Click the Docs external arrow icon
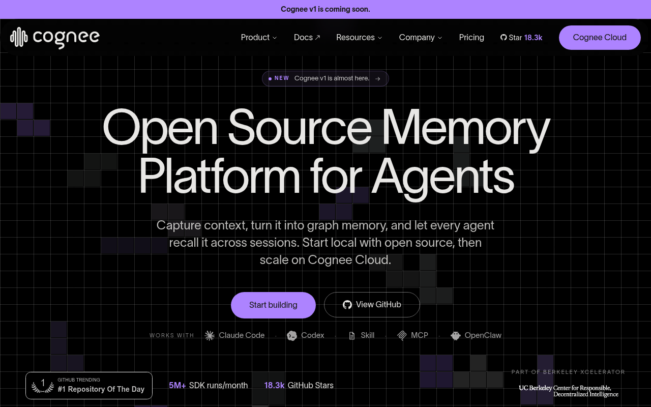This screenshot has width=651, height=407. (x=318, y=37)
